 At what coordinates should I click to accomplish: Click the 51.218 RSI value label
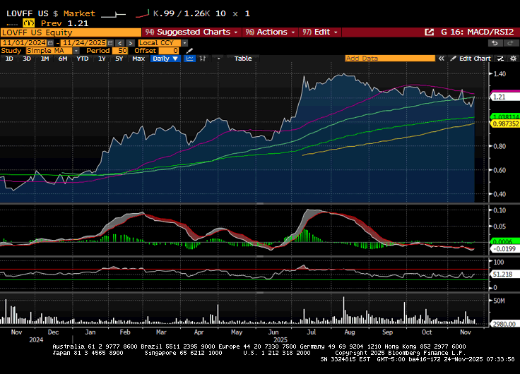point(503,275)
